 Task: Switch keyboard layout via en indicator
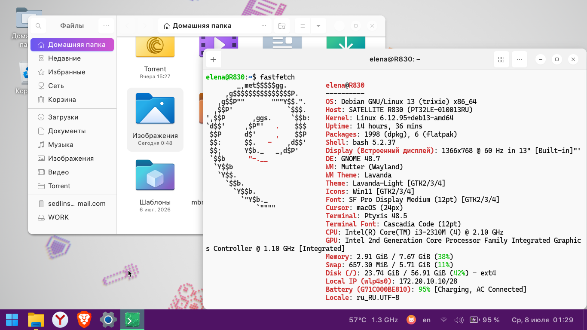click(427, 320)
